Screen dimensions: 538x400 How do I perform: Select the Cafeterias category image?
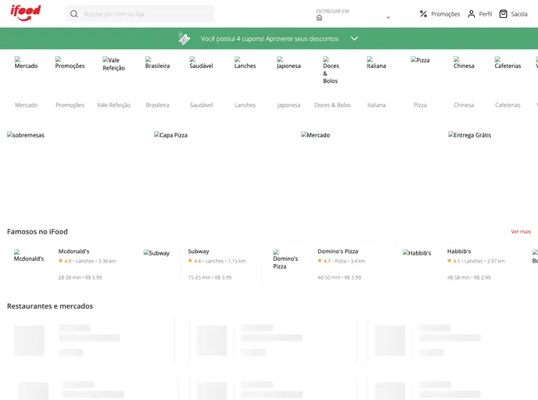pos(508,62)
